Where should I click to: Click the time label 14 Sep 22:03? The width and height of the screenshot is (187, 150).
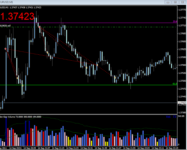tap(144, 148)
